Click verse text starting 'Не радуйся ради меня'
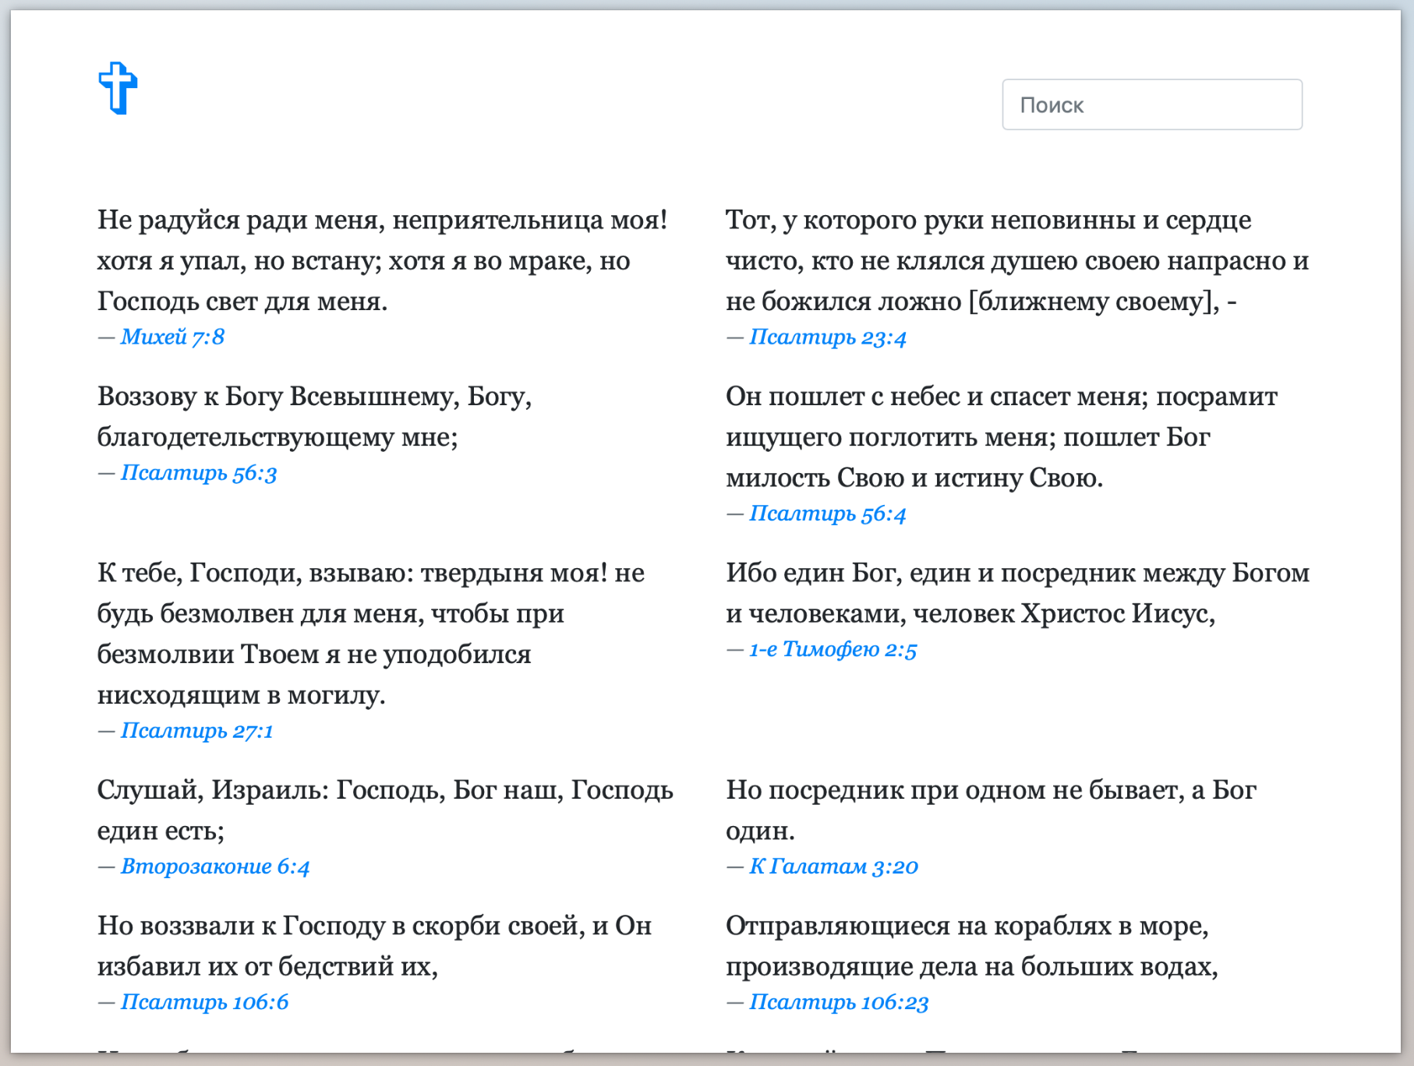Image resolution: width=1414 pixels, height=1066 pixels. (382, 260)
